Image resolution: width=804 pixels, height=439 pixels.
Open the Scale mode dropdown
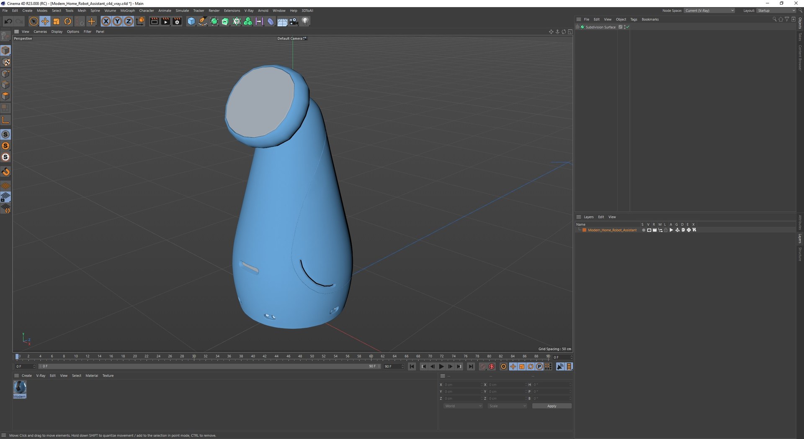coord(507,406)
